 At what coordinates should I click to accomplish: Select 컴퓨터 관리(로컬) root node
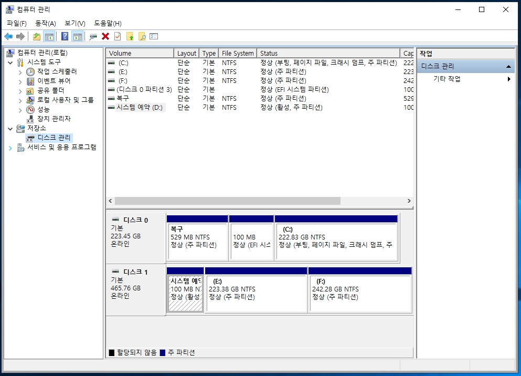click(42, 53)
